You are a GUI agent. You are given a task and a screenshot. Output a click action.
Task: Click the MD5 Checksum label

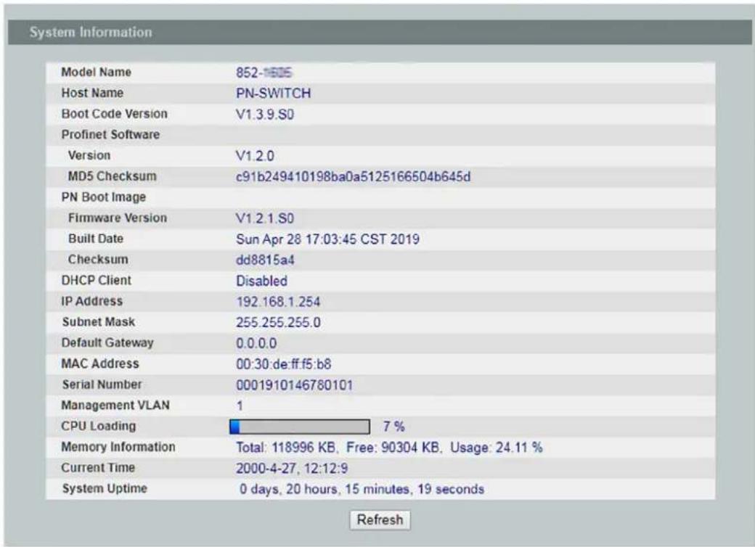click(x=113, y=176)
